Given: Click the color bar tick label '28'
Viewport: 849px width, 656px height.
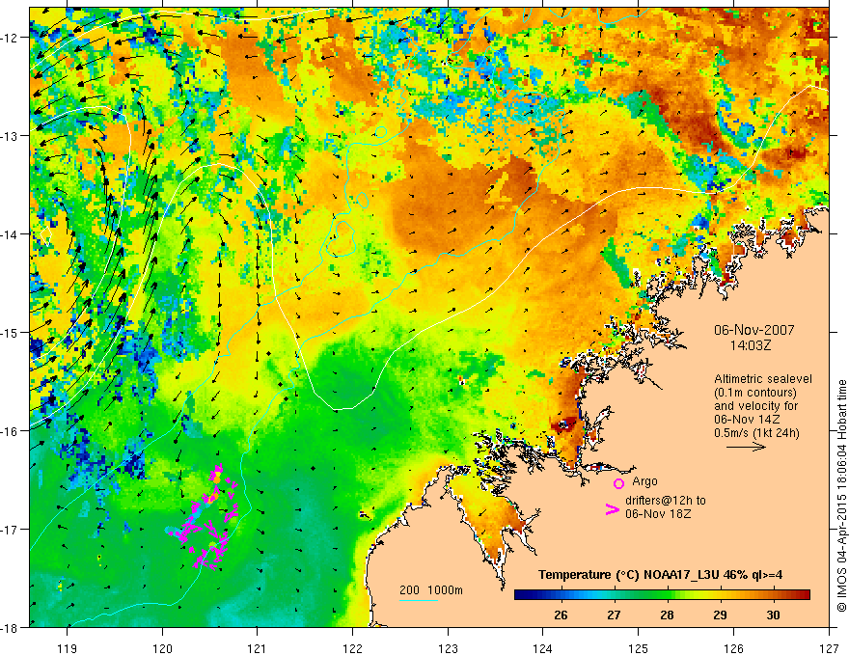Looking at the screenshot, I should 667,615.
